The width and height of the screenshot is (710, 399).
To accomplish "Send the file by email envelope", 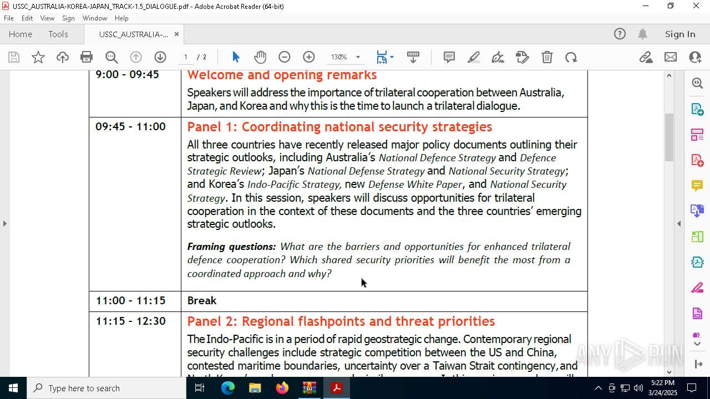I will (671, 57).
